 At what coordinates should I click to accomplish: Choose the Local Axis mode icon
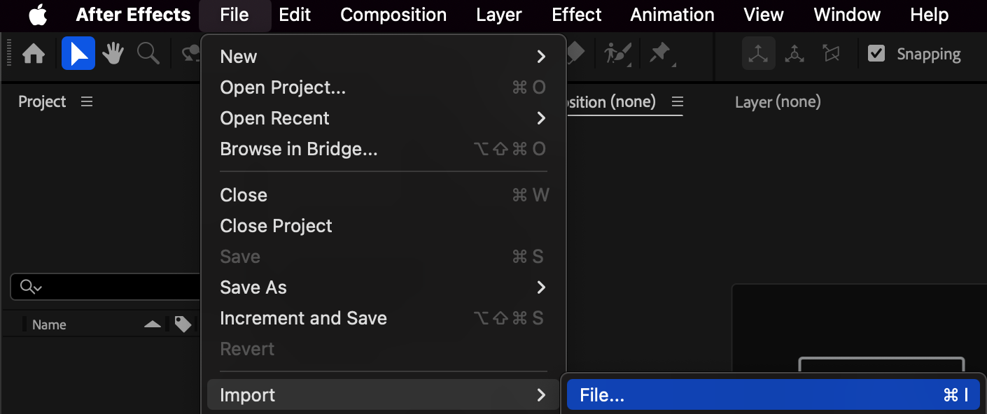(x=759, y=54)
